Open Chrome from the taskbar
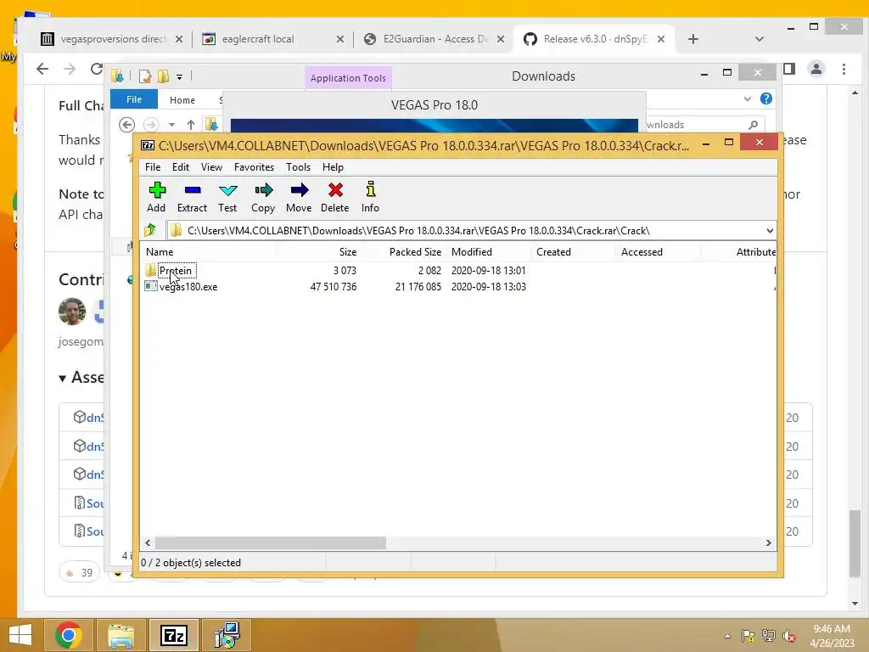 click(x=69, y=635)
